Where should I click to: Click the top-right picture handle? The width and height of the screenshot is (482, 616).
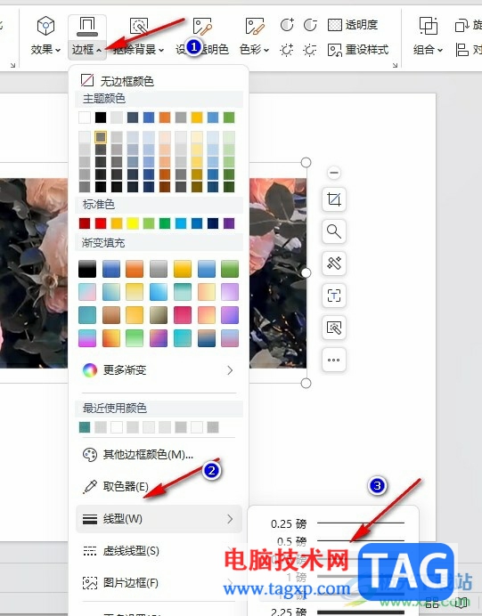[x=306, y=162]
